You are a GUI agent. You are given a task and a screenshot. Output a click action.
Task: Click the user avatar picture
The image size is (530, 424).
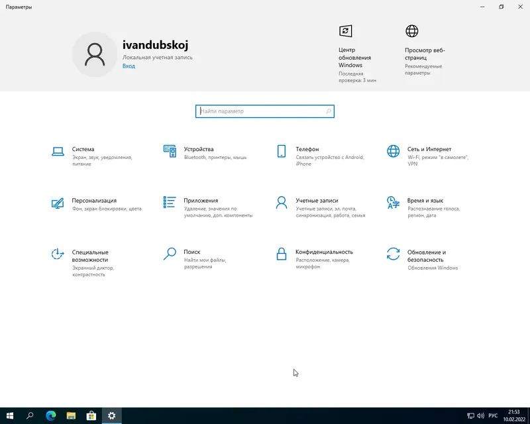(x=95, y=54)
